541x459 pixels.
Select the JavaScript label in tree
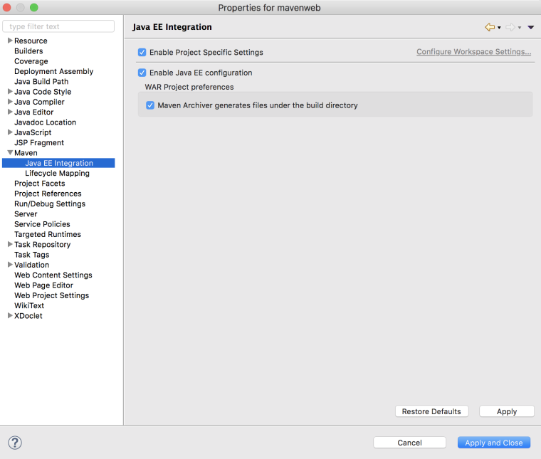pyautogui.click(x=33, y=133)
